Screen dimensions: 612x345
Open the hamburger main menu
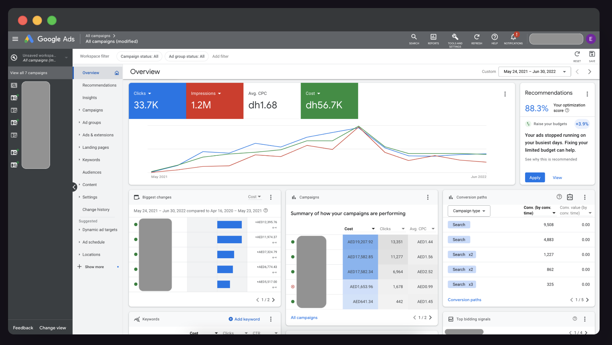(x=15, y=39)
